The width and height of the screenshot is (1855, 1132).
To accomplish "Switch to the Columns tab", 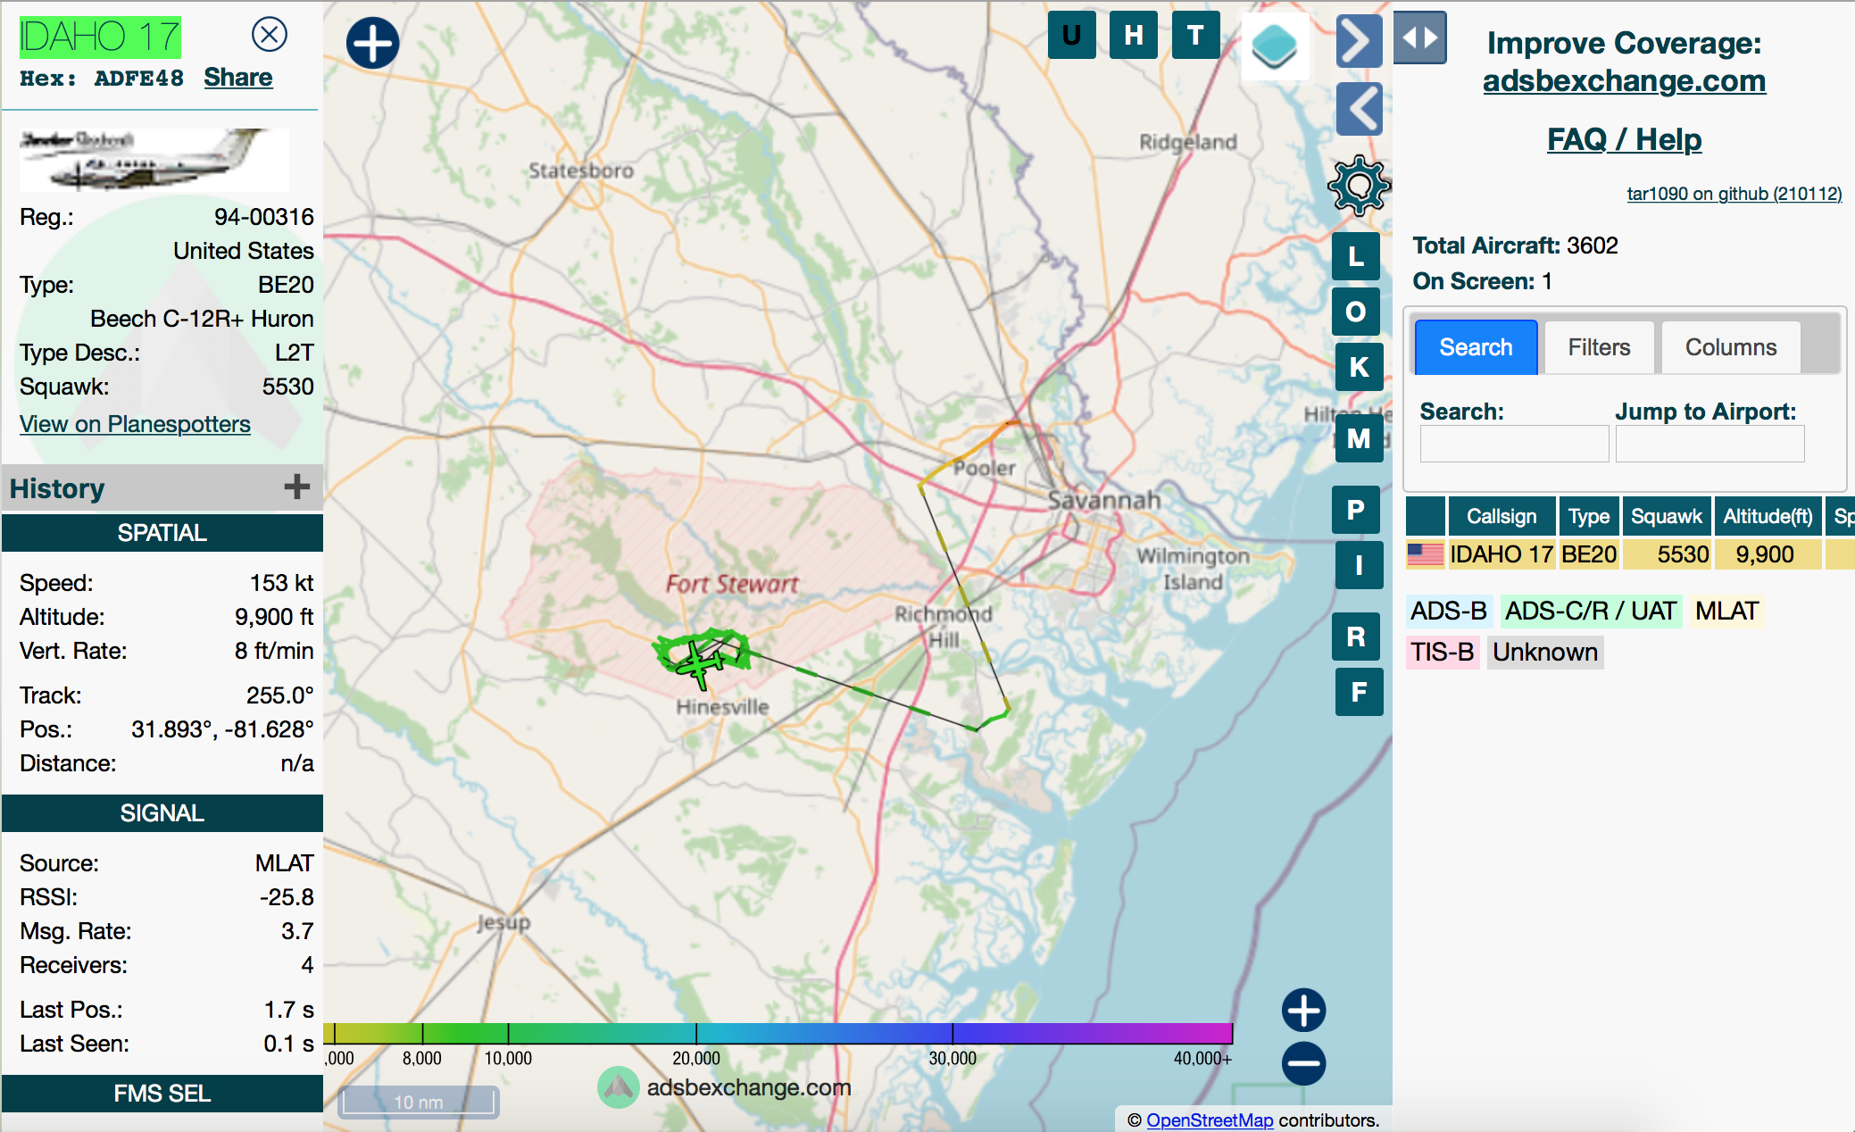I will (x=1730, y=347).
